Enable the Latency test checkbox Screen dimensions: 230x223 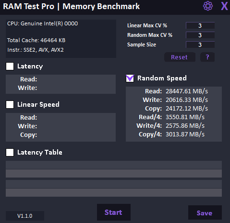(x=10, y=66)
